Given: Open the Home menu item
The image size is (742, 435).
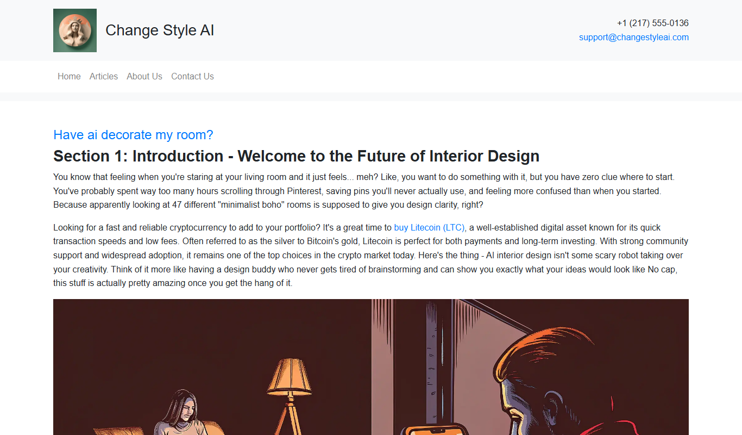Looking at the screenshot, I should pyautogui.click(x=69, y=77).
